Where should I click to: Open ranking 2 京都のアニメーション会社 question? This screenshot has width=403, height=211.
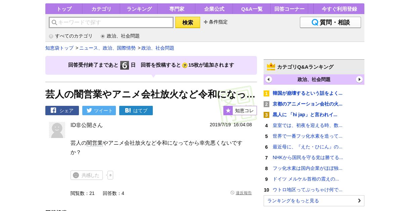308,104
